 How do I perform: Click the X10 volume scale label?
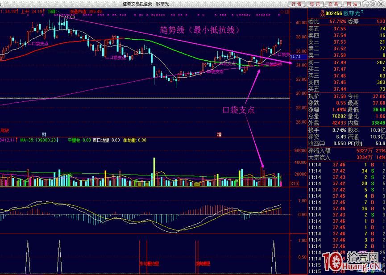click(x=294, y=183)
